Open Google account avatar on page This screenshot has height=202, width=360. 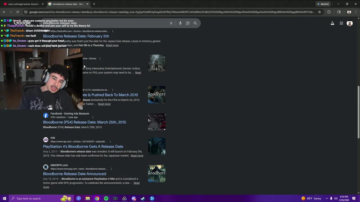point(350,24)
